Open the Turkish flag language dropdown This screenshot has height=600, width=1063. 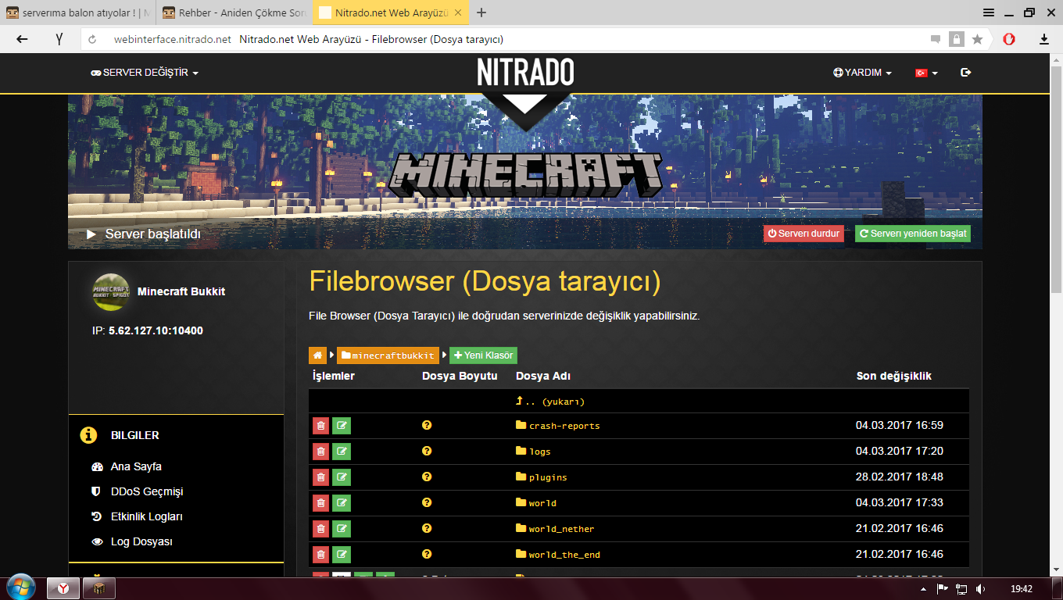[926, 73]
